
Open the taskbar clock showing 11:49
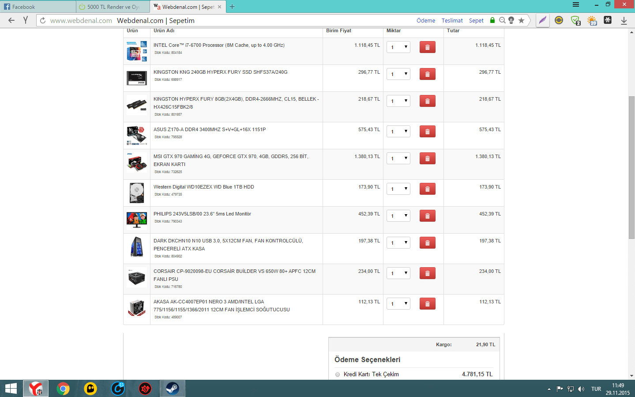618,389
